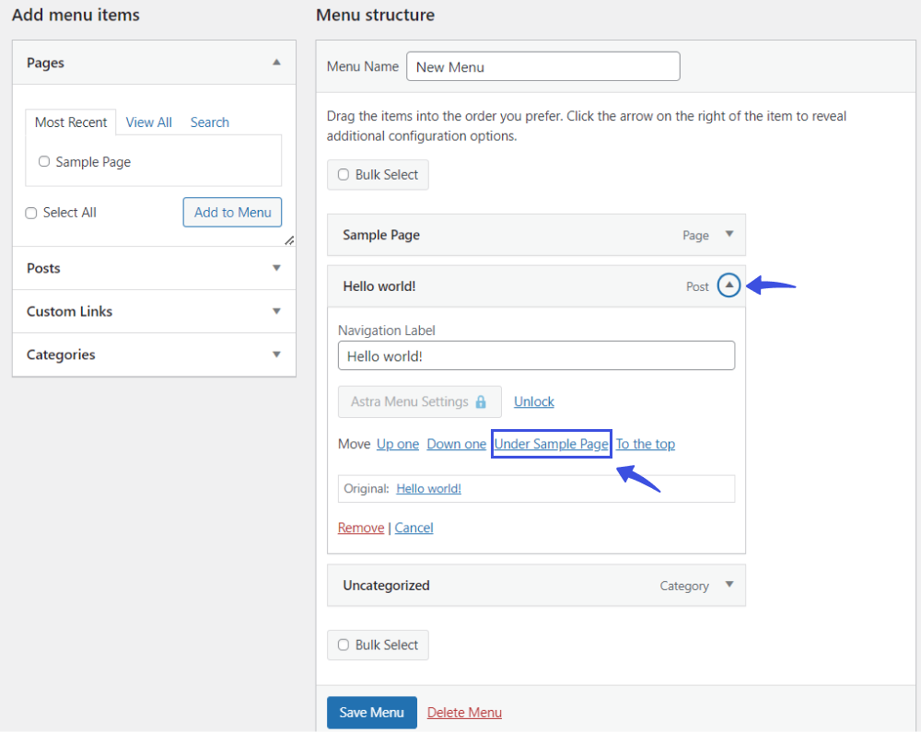Open the Search tab in Pages
921x732 pixels.
pos(210,122)
